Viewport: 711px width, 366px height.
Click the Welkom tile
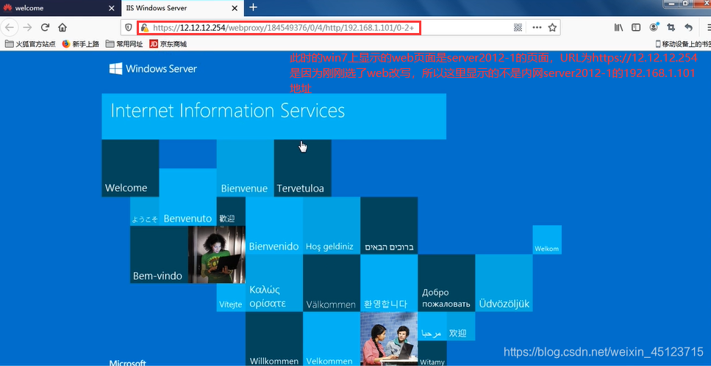(x=547, y=240)
